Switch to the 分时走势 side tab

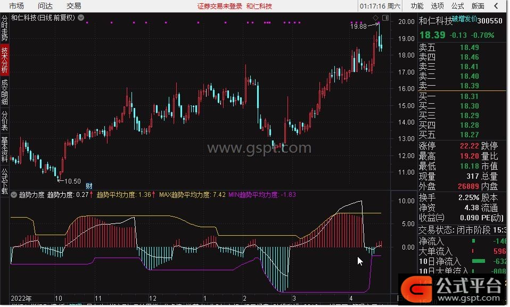coord(5,28)
